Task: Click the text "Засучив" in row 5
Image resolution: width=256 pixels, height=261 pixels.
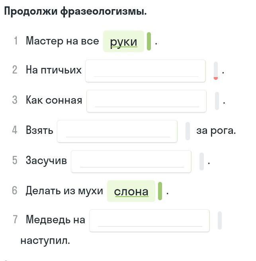Action: pyautogui.click(x=46, y=160)
